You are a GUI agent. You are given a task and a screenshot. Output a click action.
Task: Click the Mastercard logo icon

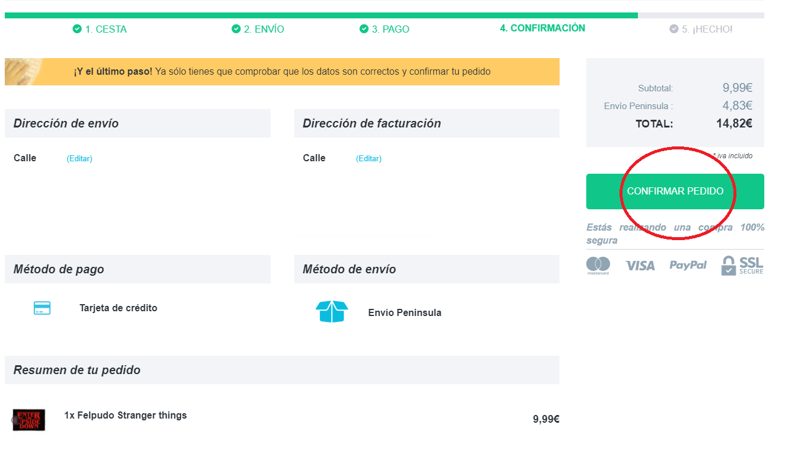[x=598, y=266]
